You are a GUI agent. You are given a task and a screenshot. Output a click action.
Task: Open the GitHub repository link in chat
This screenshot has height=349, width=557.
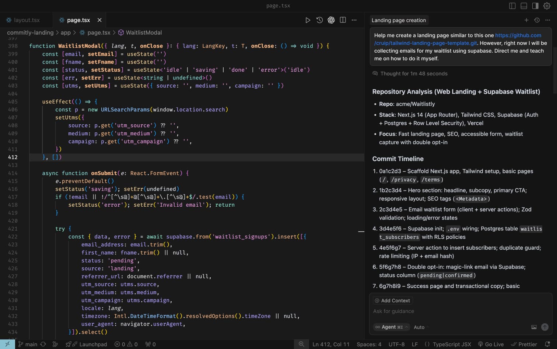tap(518, 35)
